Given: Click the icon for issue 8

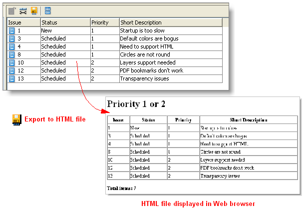Looking at the screenshot, I should click(12, 55).
